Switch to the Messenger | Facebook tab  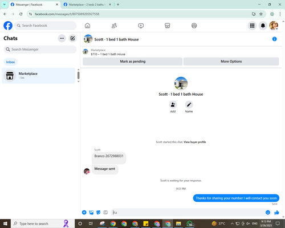34,5
